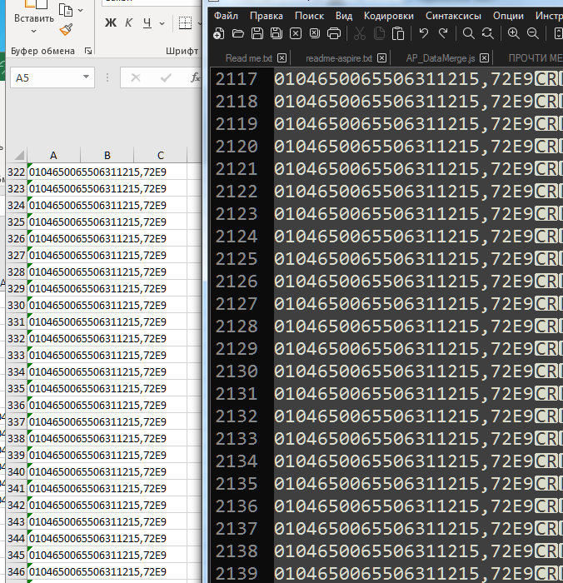Image resolution: width=563 pixels, height=583 pixels.
Task: Click cell A346 in the Excel sheet
Action: pos(53,571)
